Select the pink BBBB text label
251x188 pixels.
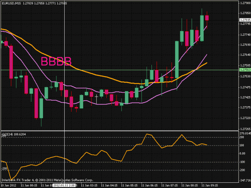(x=56, y=61)
